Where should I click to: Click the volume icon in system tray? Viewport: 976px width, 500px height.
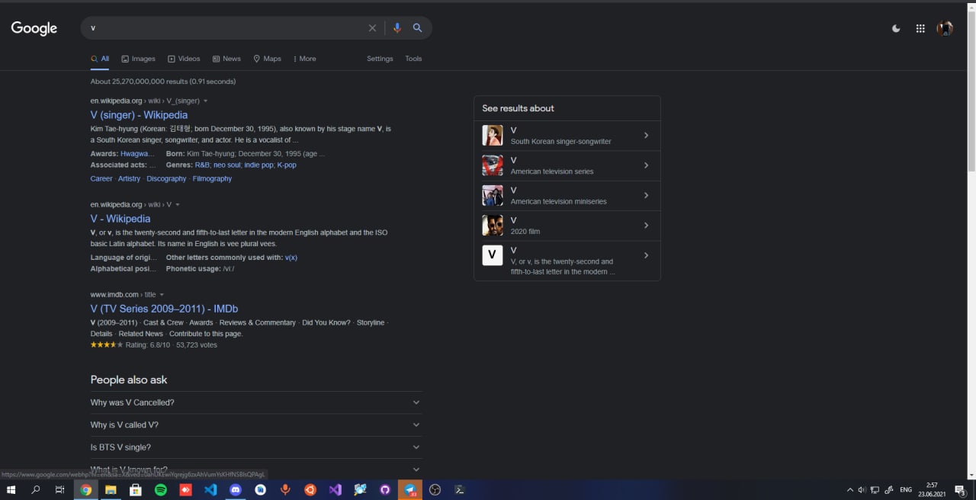tap(862, 490)
